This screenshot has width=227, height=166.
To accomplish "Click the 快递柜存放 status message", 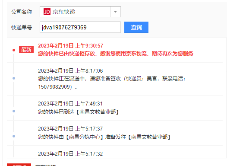I will pyautogui.click(x=116, y=54).
